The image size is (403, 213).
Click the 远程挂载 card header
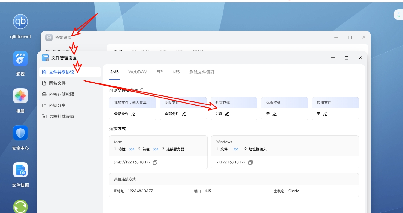[285, 102]
